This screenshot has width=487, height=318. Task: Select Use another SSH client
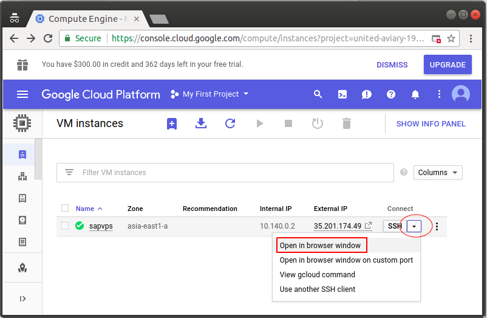pos(346,289)
